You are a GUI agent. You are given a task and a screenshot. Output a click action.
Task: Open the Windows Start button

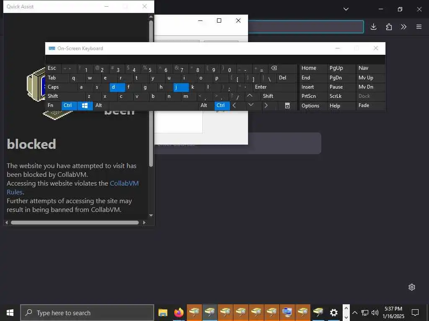pyautogui.click(x=10, y=313)
